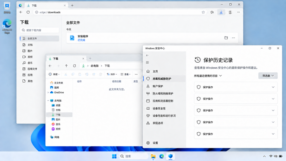This screenshot has height=161, width=286.
Task: Expand last 保护操作 history entry
Action: click(236, 134)
